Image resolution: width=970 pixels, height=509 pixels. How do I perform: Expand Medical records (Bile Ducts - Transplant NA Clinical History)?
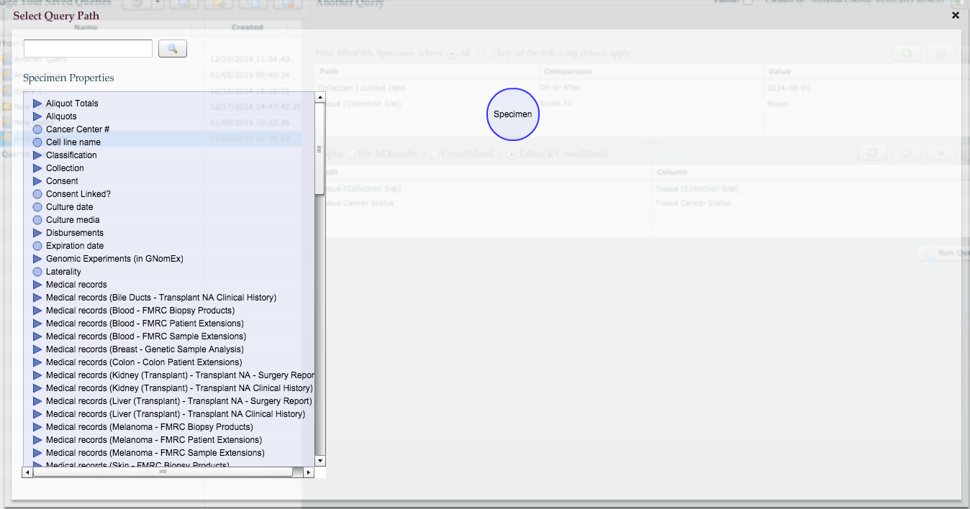tap(37, 298)
